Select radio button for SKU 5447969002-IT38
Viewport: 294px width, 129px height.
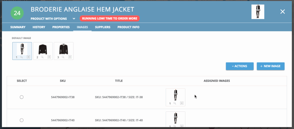(22, 97)
